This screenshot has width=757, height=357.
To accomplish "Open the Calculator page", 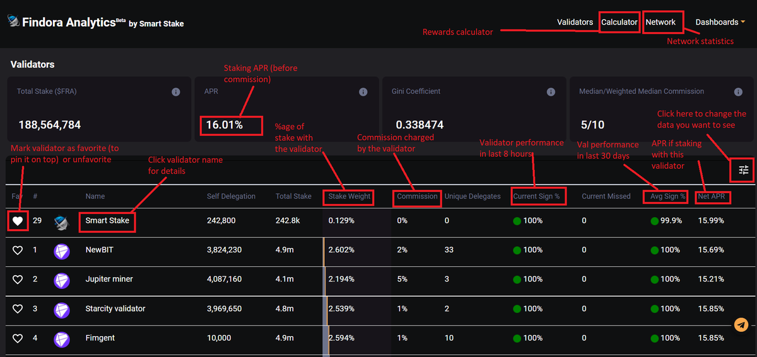I will tap(619, 22).
